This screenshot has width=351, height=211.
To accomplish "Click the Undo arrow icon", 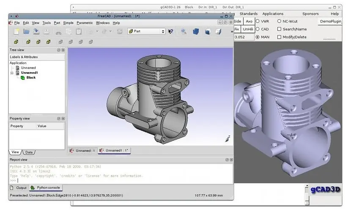I will (90, 32).
